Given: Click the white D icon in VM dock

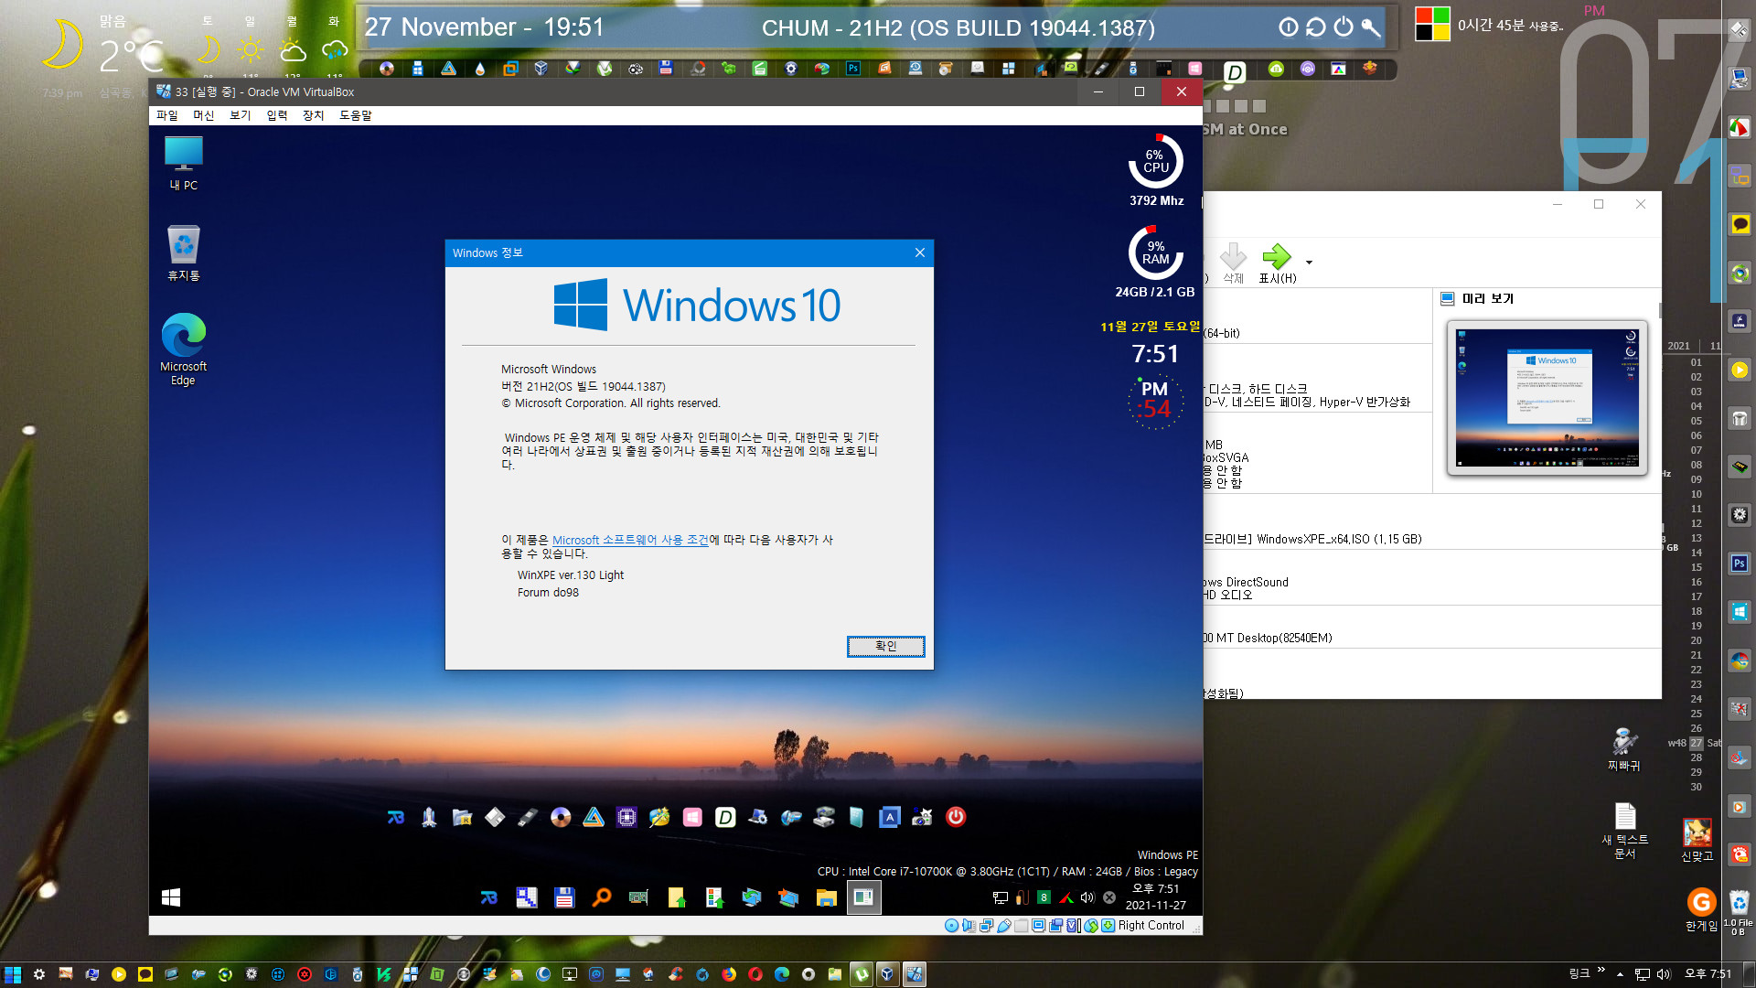Looking at the screenshot, I should [725, 817].
